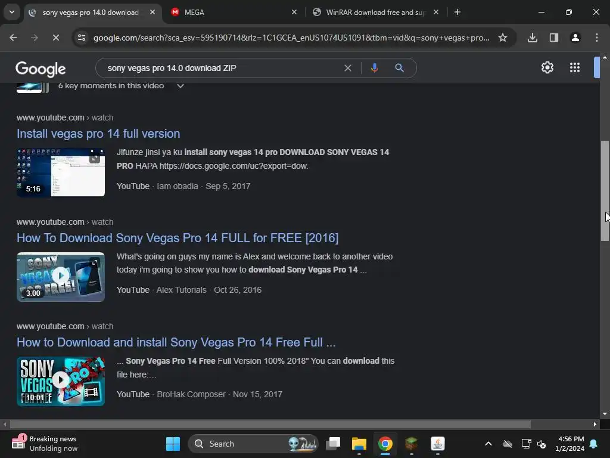Open the notification bell
The height and width of the screenshot is (458, 610).
click(594, 444)
